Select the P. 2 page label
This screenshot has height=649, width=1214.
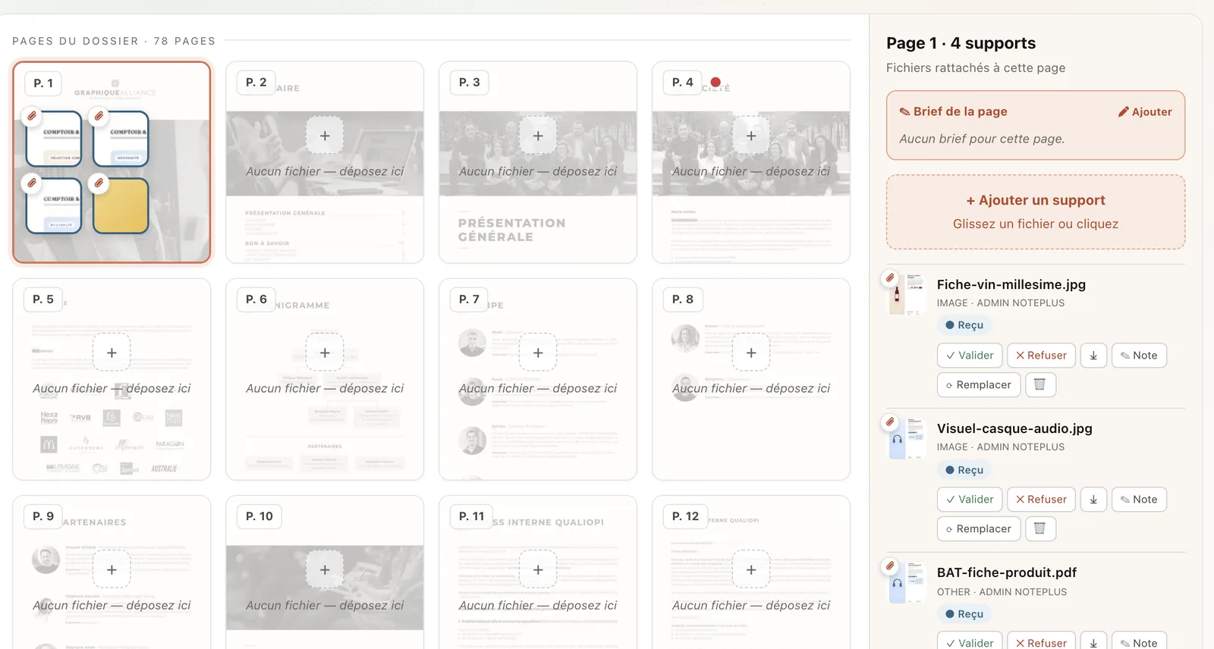256,82
